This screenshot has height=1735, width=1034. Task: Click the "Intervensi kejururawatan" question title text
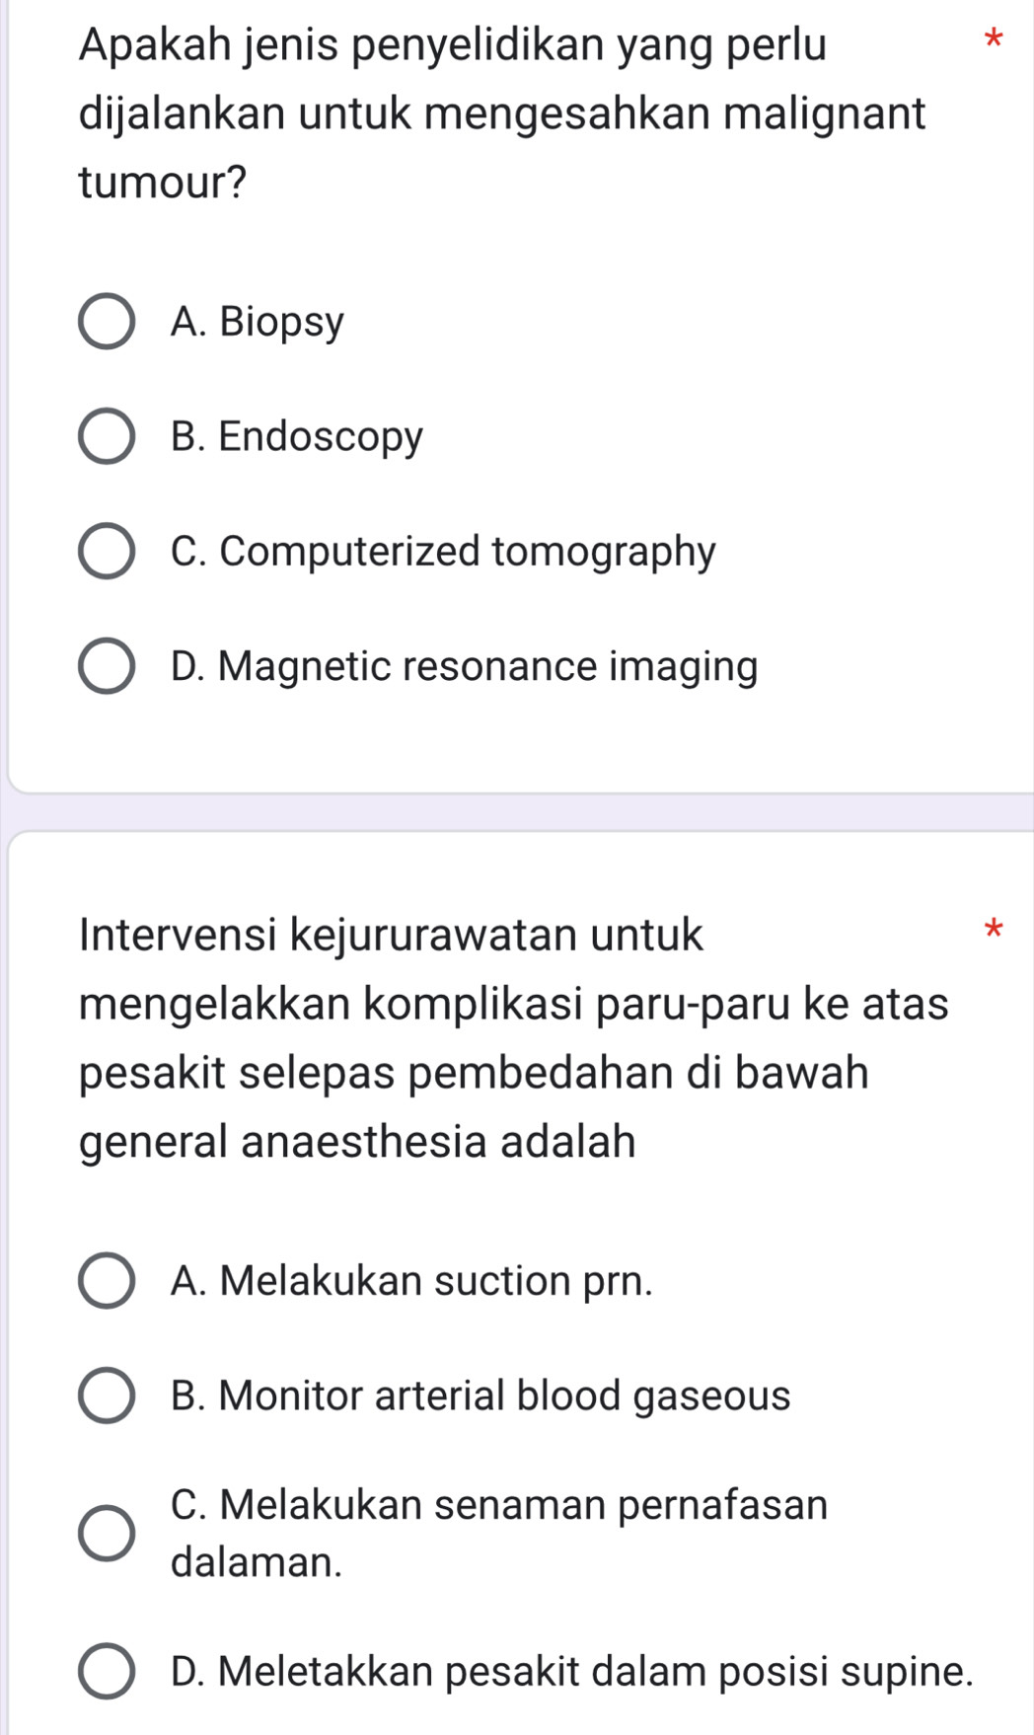tap(513, 1037)
